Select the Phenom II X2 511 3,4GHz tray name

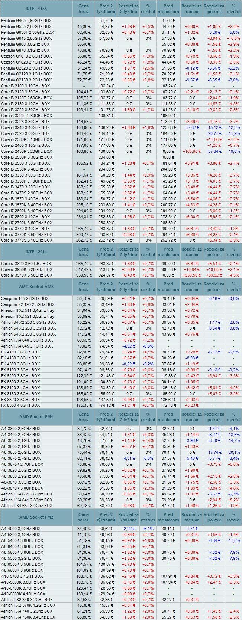(x=28, y=310)
